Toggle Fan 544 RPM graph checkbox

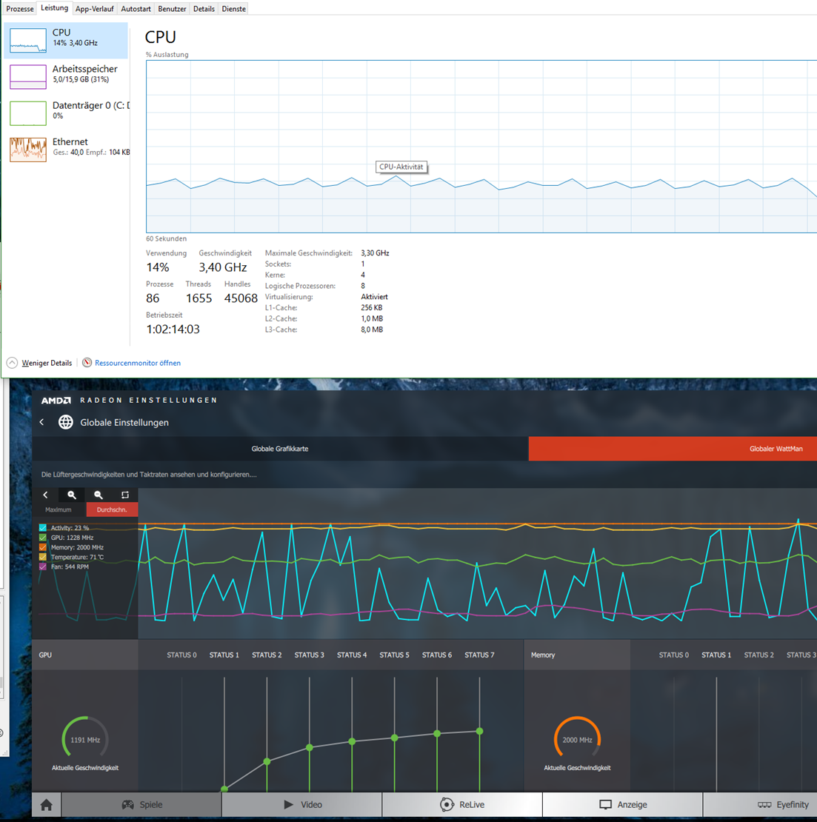[43, 567]
